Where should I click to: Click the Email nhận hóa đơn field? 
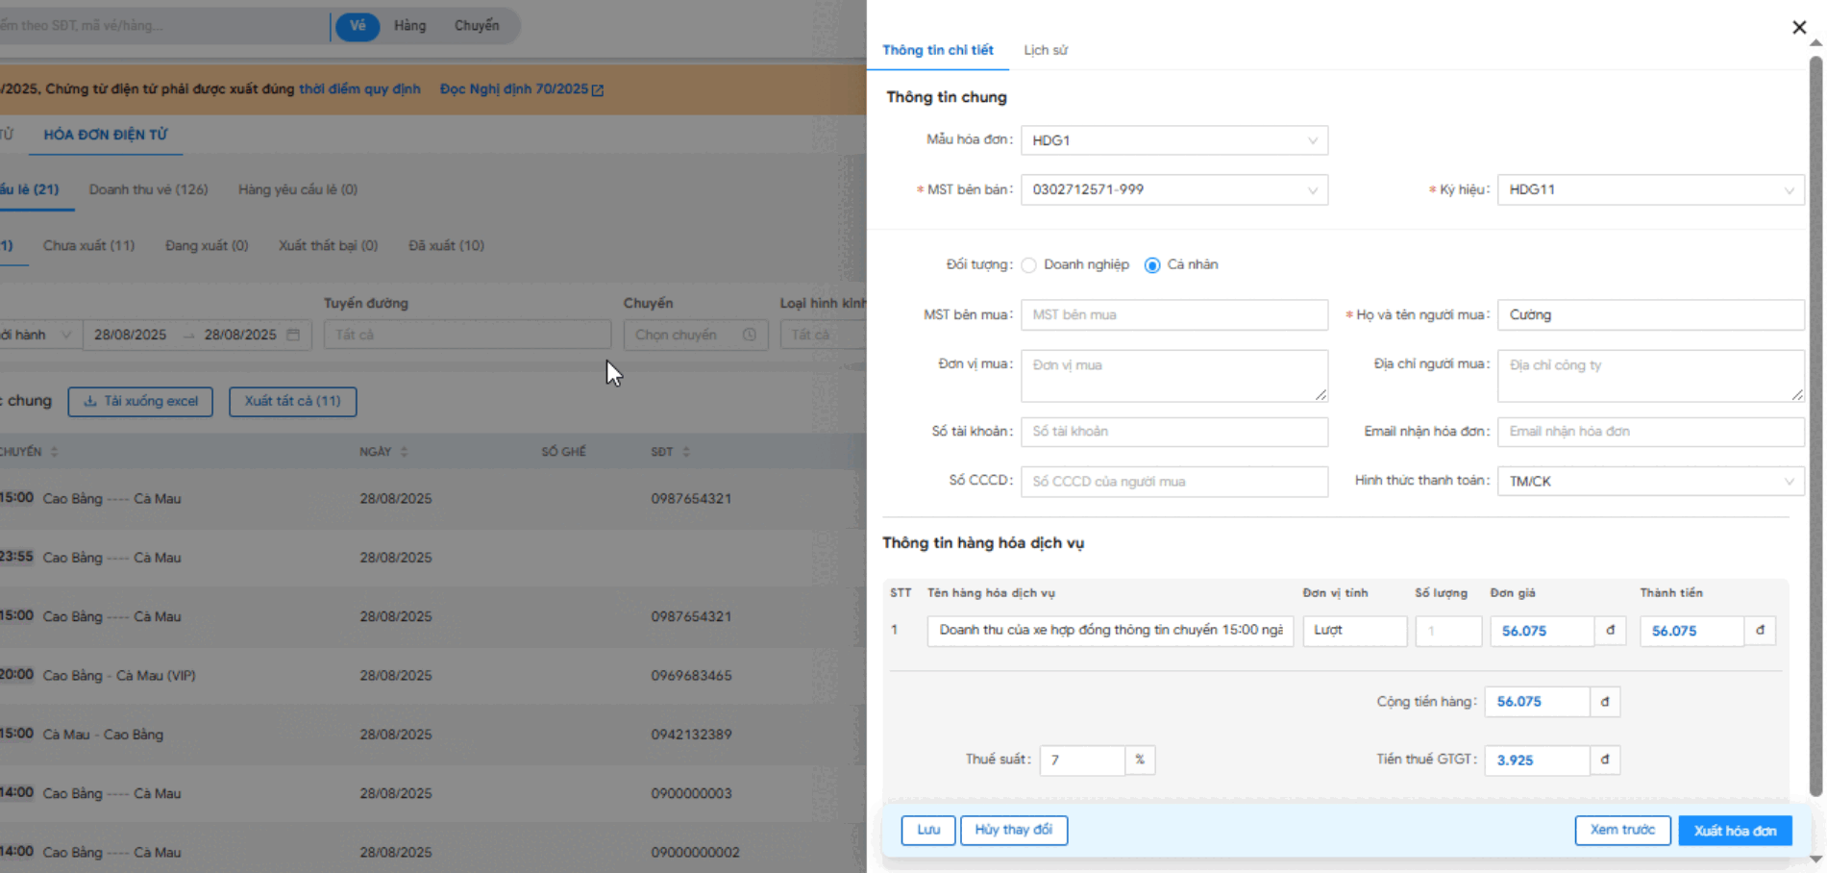click(1649, 432)
